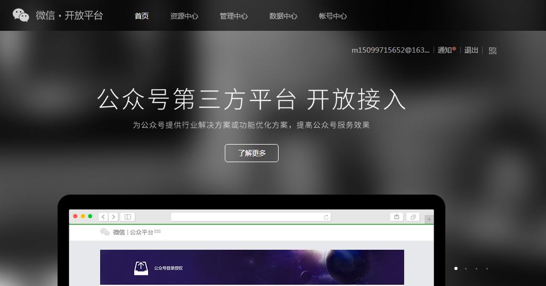Click the m15099715652@163... account name

390,50
